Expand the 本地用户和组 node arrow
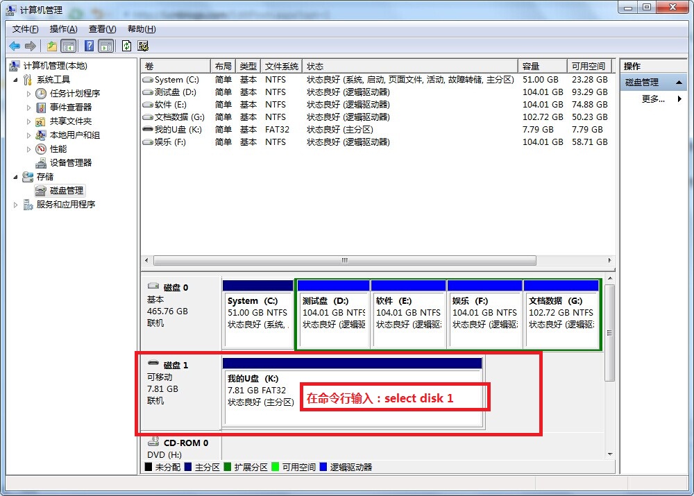Viewport: 694px width, 496px height. point(28,135)
